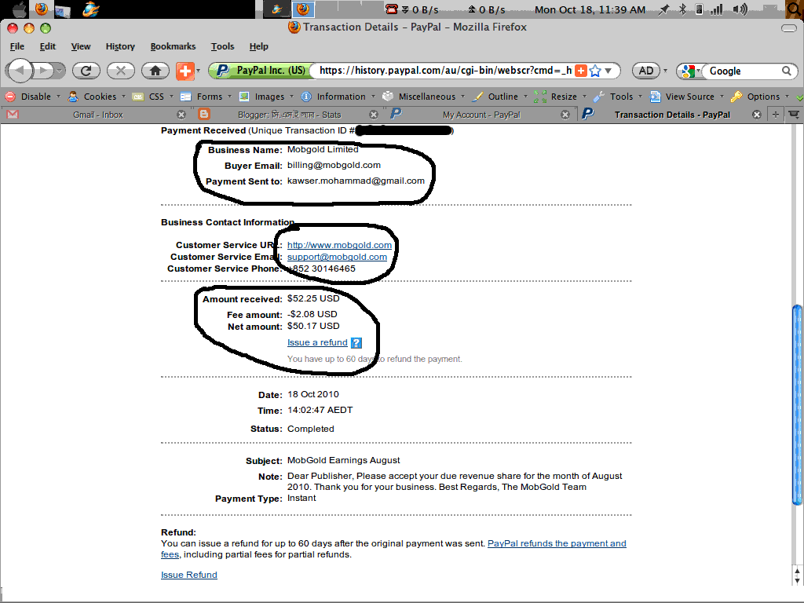This screenshot has width=804, height=603.
Task: Open the Disable dropdown in developer toolbar
Action: point(33,97)
